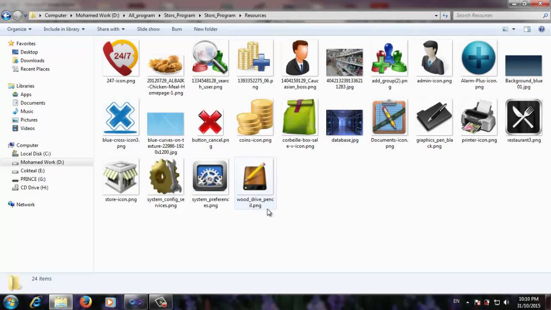Image resolution: width=551 pixels, height=310 pixels.
Task: Go back with the Back arrow
Action: click(x=6, y=15)
